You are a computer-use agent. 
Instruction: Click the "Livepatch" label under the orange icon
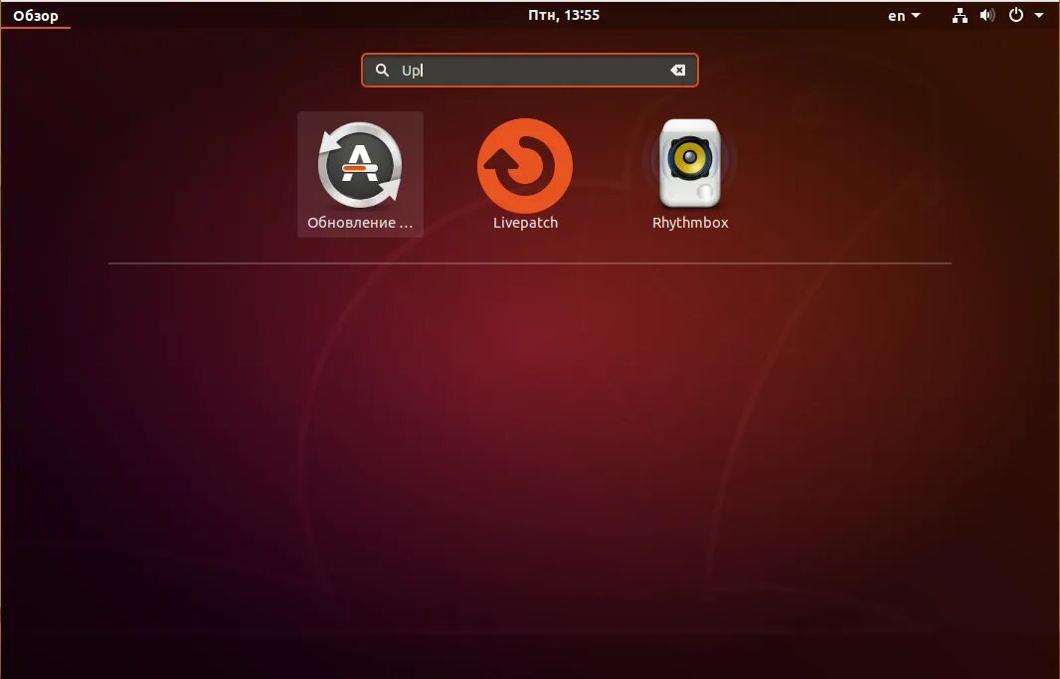[525, 223]
